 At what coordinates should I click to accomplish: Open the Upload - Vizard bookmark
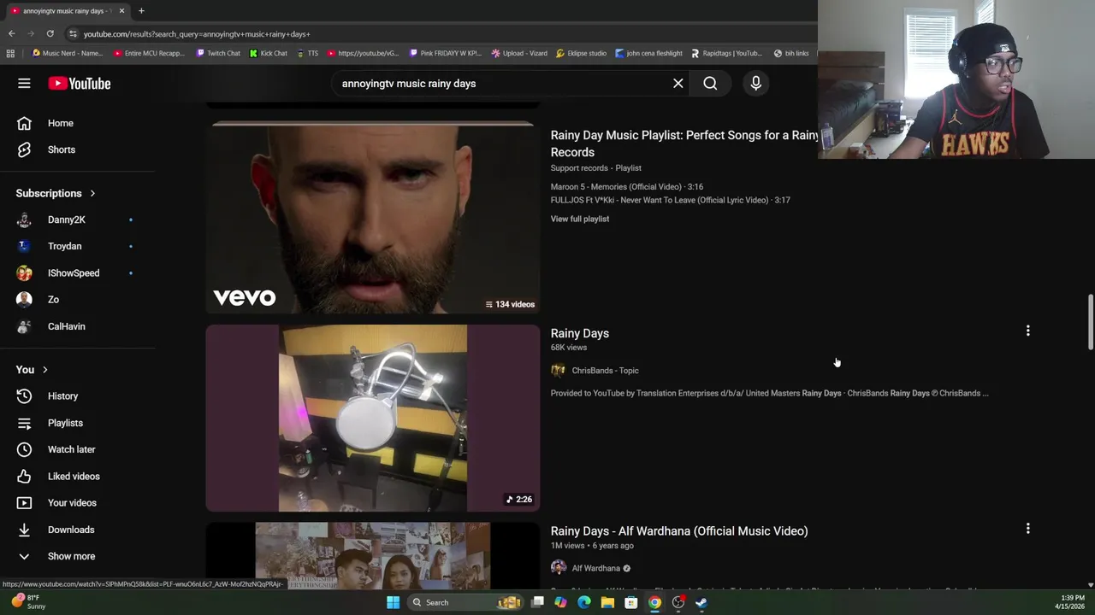pyautogui.click(x=519, y=53)
